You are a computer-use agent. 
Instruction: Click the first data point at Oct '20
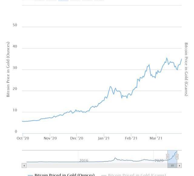click(22, 121)
